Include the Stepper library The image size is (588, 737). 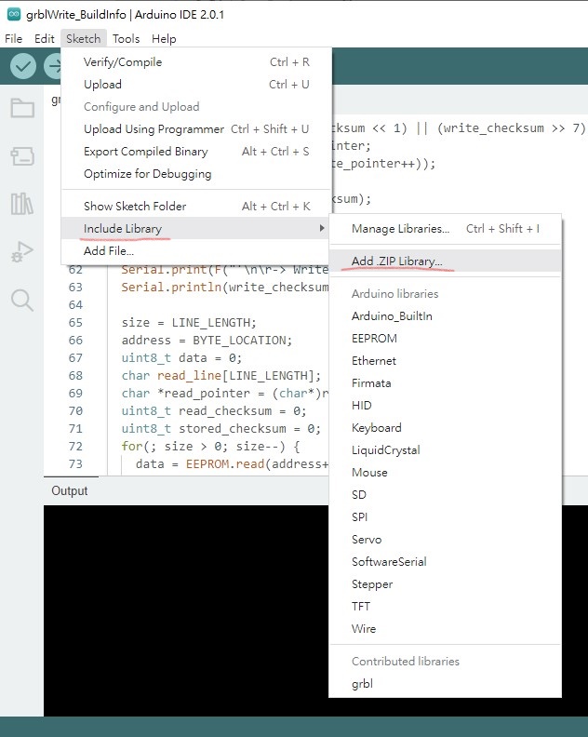pos(445,583)
